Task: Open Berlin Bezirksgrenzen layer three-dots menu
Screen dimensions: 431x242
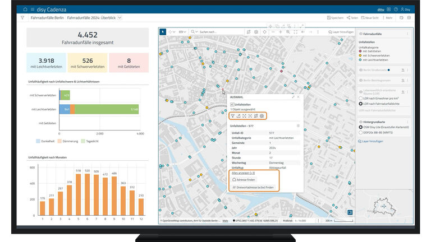Action: coord(407,81)
